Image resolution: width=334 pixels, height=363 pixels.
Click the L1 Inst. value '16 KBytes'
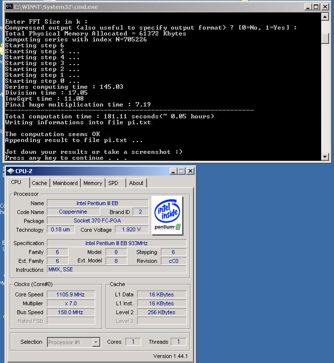pos(162,303)
